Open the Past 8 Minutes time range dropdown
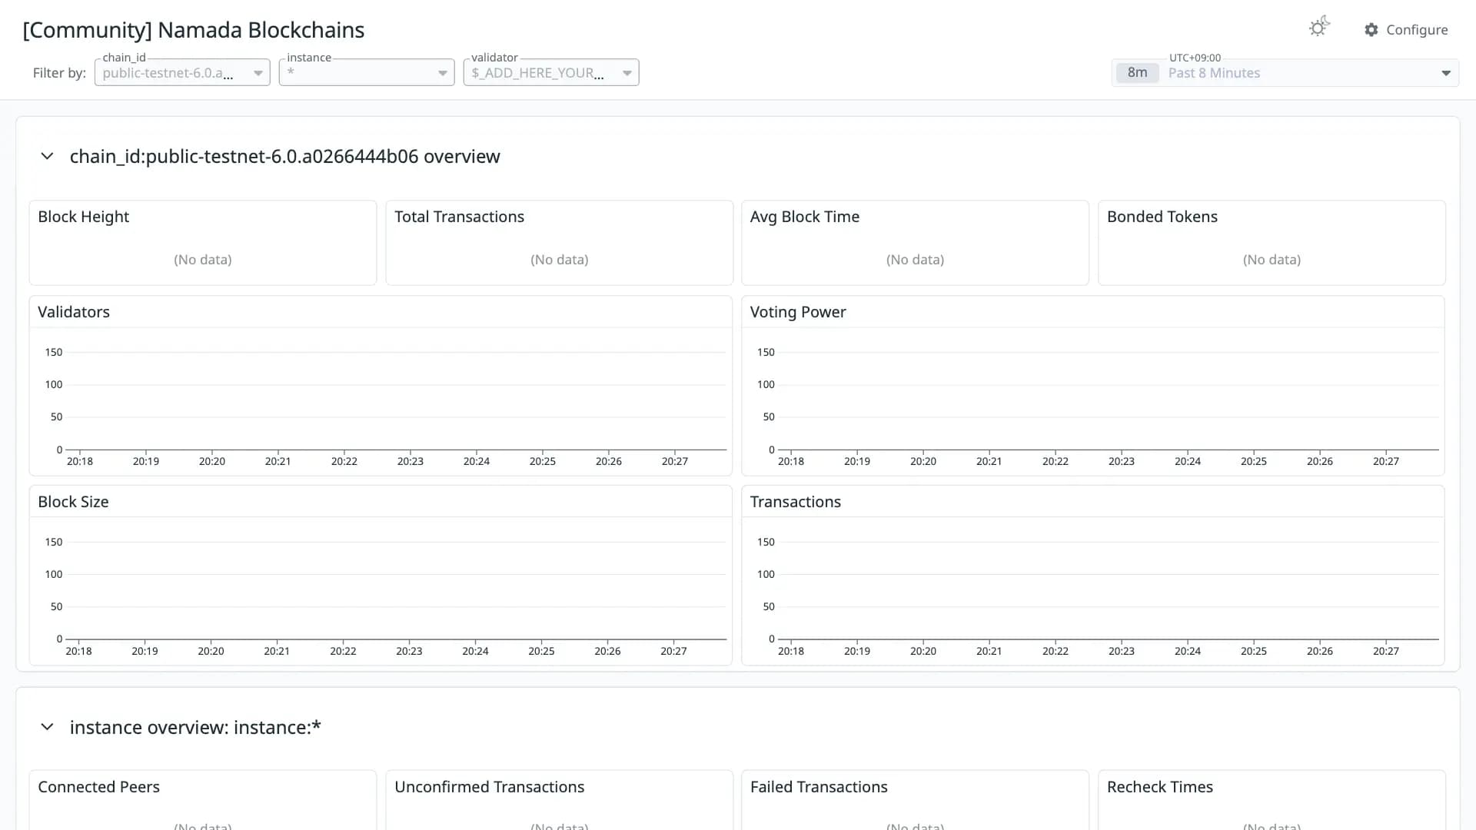This screenshot has height=830, width=1476. point(1285,73)
